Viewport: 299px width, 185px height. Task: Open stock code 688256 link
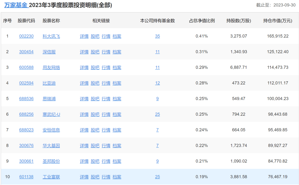[x=26, y=114]
